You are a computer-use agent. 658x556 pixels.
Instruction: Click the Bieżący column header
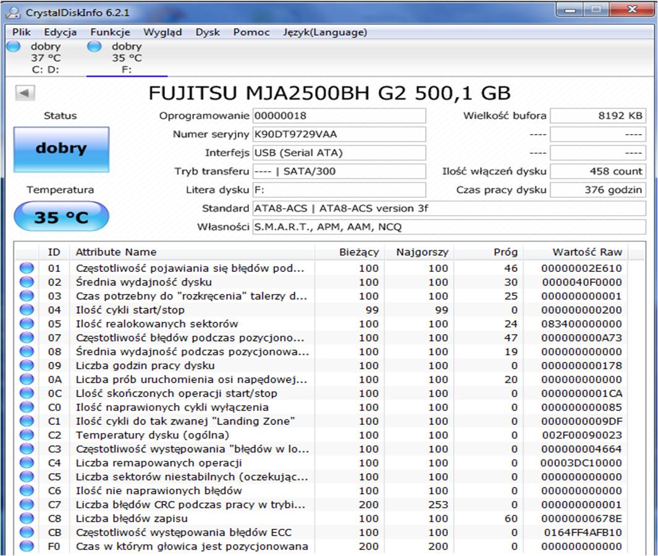[349, 252]
